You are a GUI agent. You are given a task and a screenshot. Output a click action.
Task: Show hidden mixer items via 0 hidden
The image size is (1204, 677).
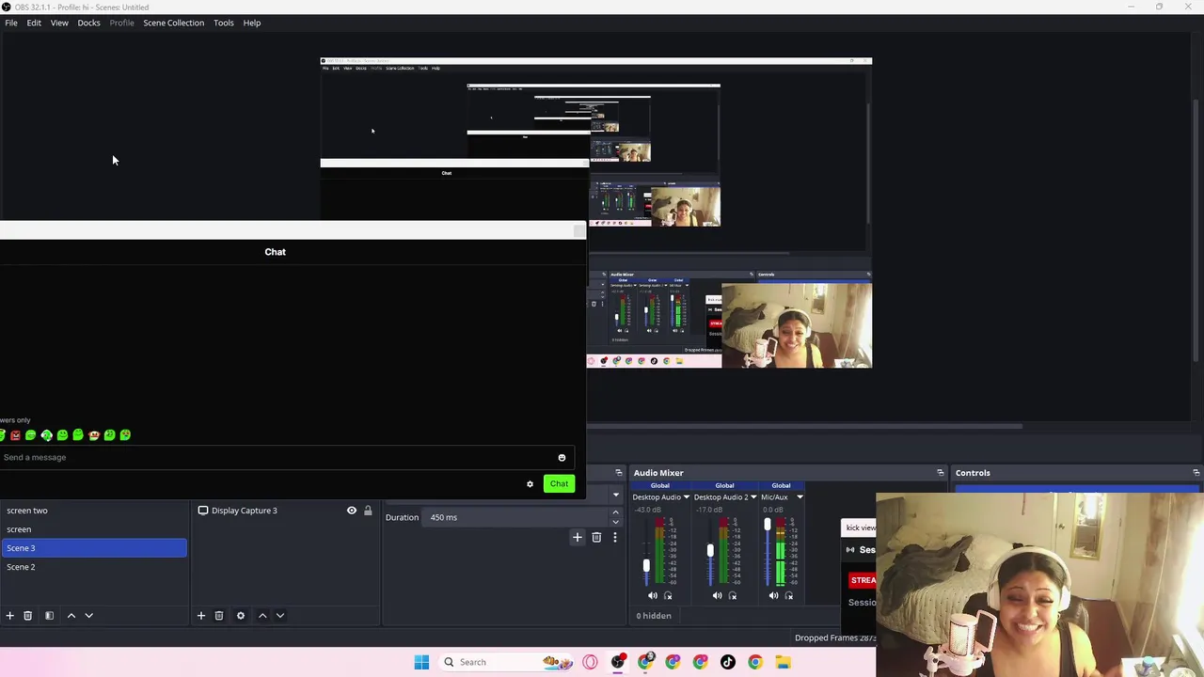point(654,616)
